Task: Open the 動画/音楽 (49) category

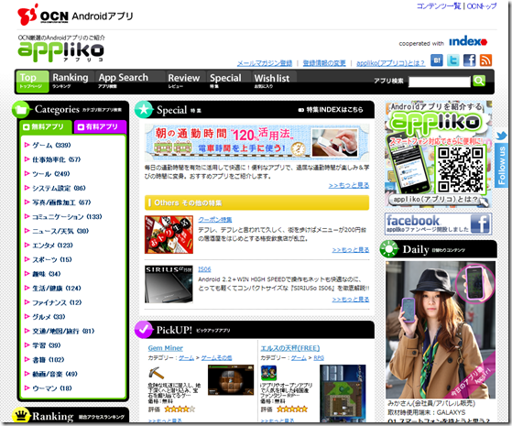Action: pos(55,374)
